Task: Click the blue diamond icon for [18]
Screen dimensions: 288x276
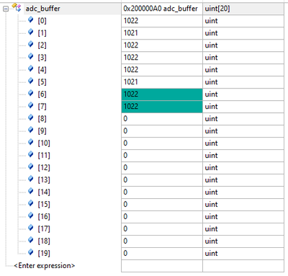Action: point(31,240)
